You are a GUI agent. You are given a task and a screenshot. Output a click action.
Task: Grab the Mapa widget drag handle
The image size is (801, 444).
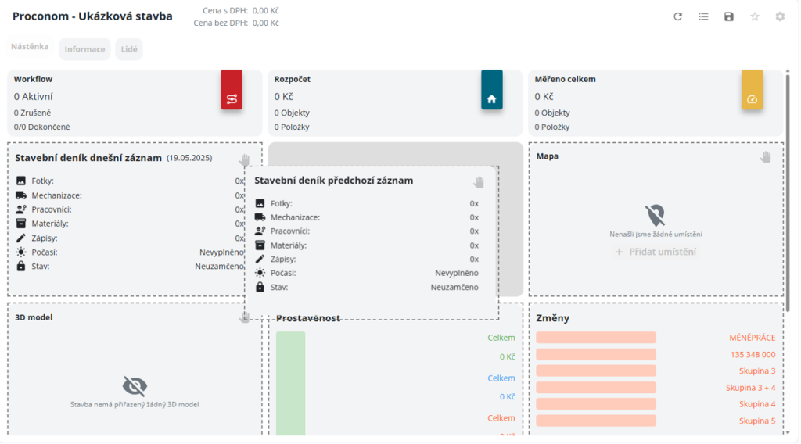tap(766, 157)
